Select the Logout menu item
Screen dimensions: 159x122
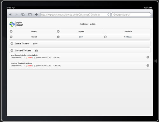79,31
